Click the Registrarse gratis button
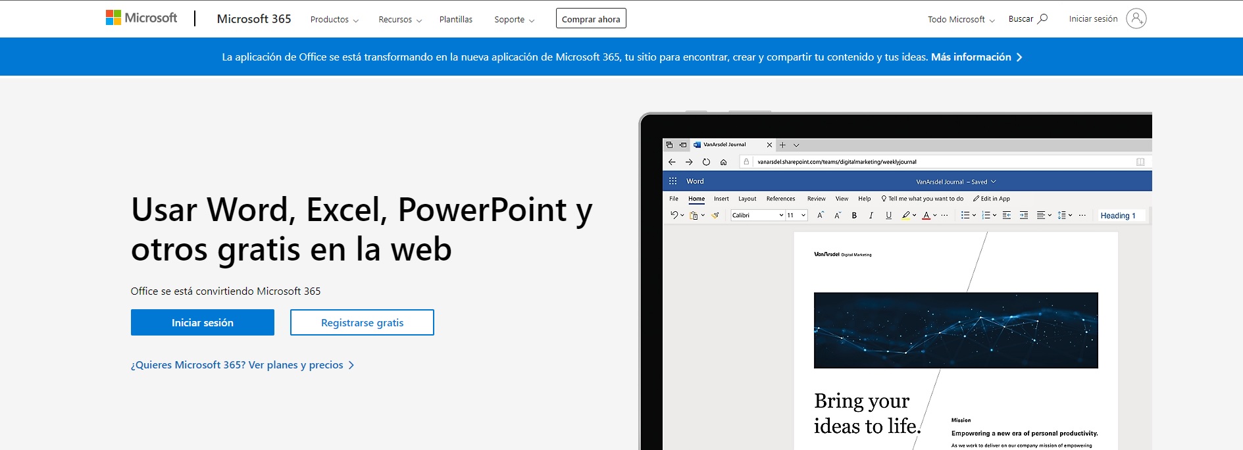The width and height of the screenshot is (1243, 450). (x=362, y=322)
